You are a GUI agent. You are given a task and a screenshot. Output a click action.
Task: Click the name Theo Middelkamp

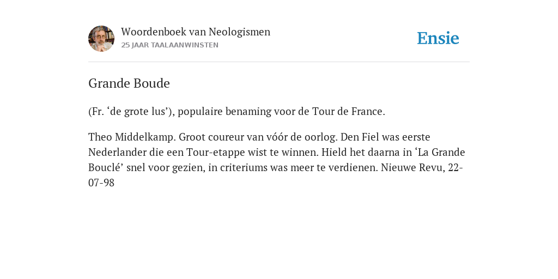pyautogui.click(x=132, y=137)
